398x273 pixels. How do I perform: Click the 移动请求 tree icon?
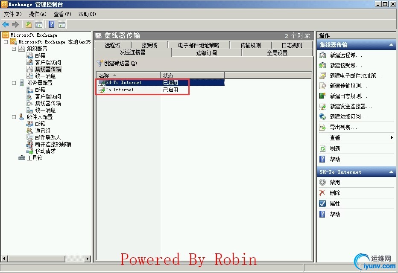[x=30, y=151]
